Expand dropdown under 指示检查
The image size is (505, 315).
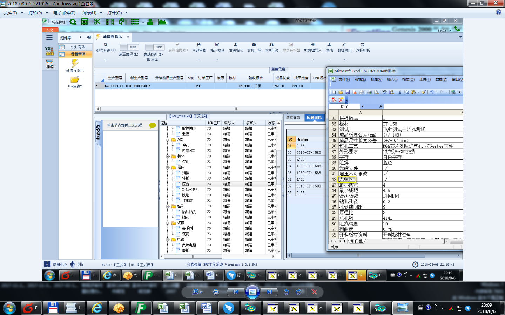pos(217,59)
